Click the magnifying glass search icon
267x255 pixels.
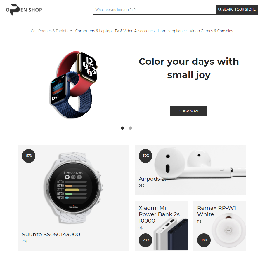[x=220, y=9]
